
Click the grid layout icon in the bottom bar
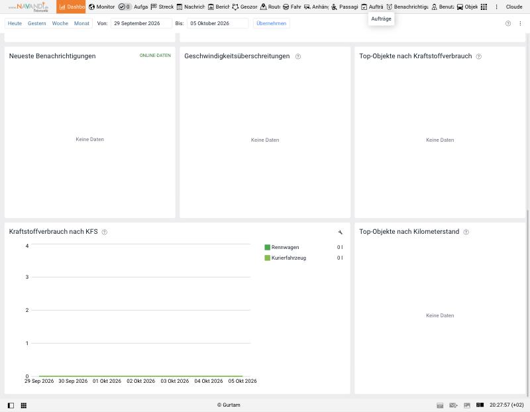[x=24, y=405]
